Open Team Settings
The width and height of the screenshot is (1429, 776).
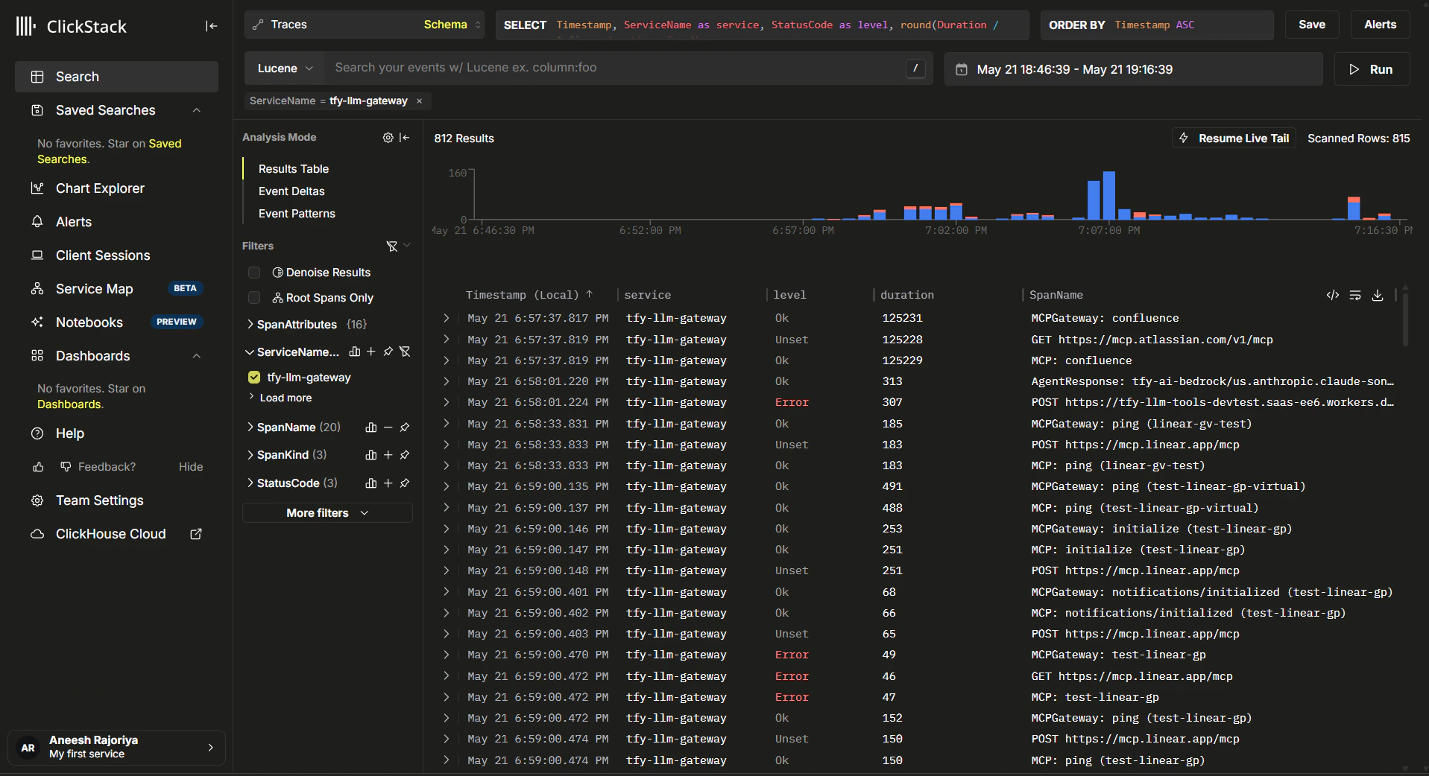pyautogui.click(x=100, y=500)
